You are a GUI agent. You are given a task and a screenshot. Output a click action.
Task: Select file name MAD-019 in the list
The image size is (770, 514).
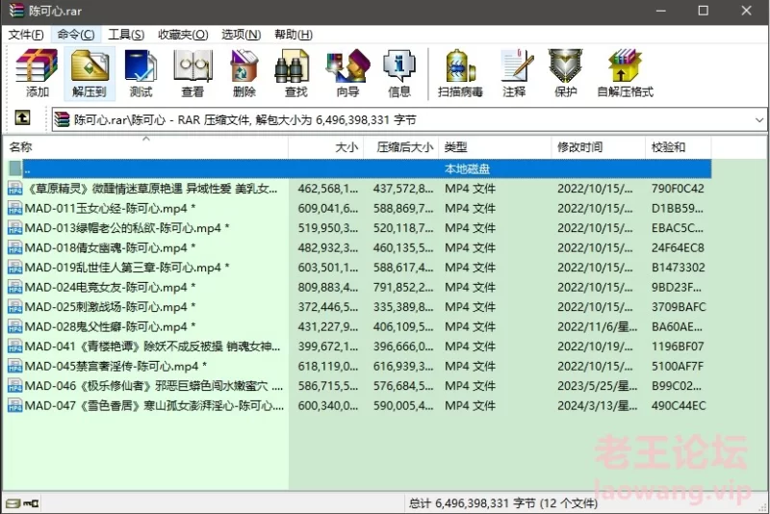(127, 268)
